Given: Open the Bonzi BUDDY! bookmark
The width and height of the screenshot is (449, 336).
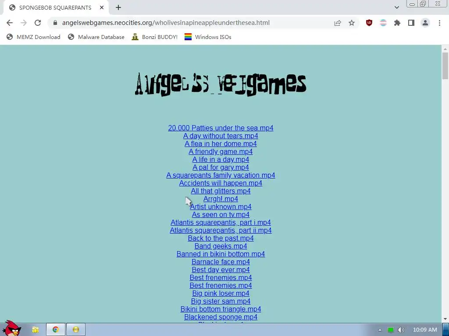Looking at the screenshot, I should click(x=155, y=37).
